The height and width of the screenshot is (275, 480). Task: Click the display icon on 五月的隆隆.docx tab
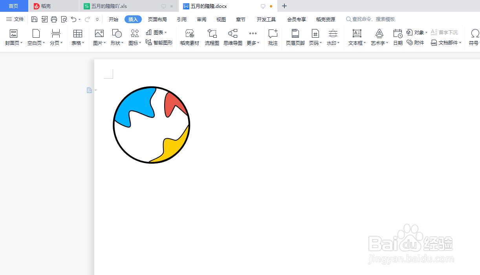(x=263, y=6)
